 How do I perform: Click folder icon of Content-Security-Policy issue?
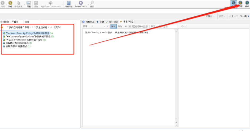(x=4, y=33)
